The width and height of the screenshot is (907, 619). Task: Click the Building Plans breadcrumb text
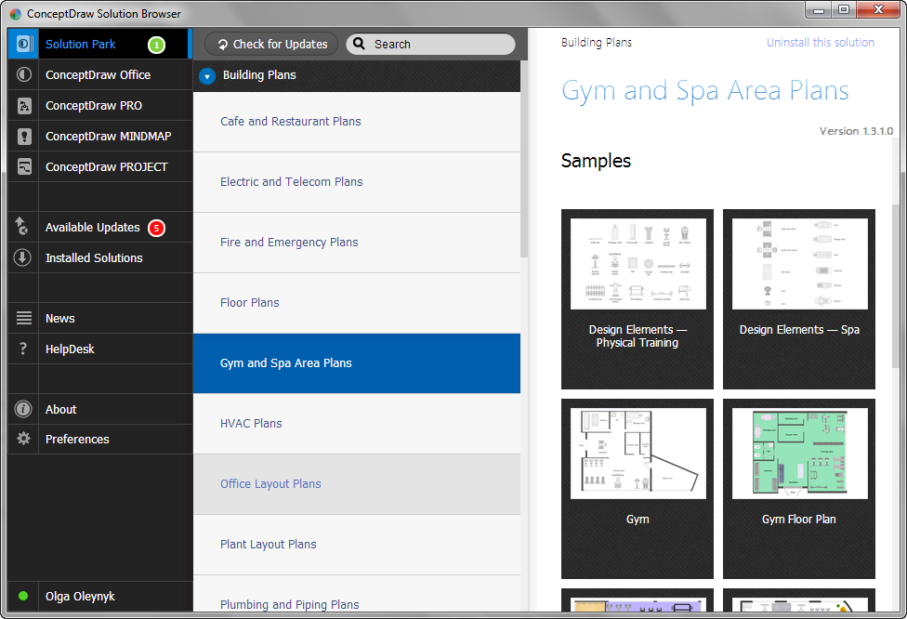coord(597,42)
